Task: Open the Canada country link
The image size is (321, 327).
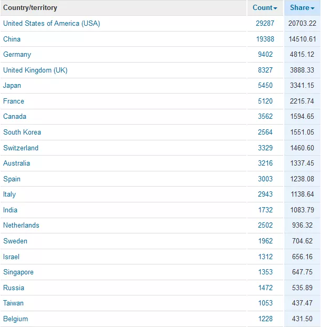Action: [15, 117]
